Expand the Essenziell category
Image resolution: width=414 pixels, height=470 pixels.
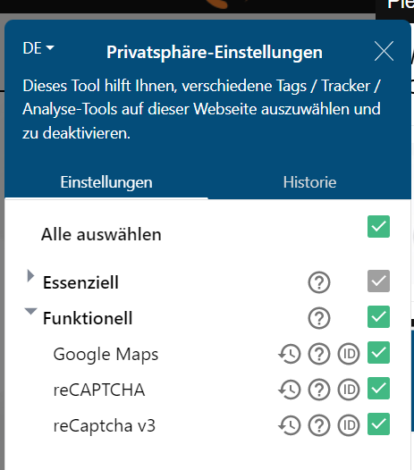(30, 276)
